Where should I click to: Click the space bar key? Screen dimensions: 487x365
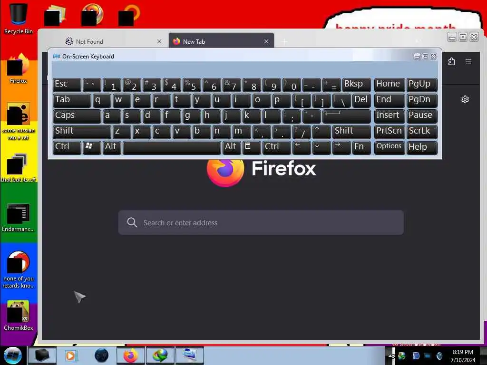pos(172,147)
